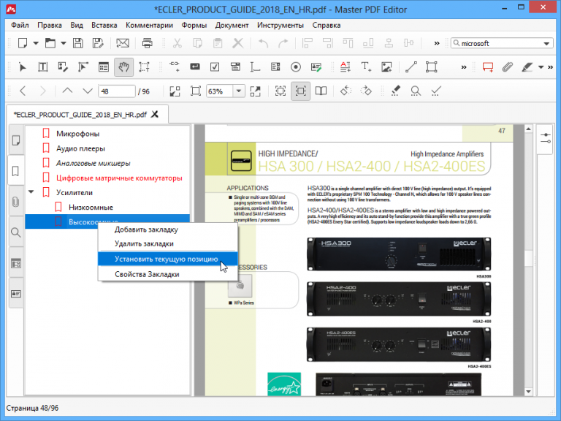Create a new document icon

(23, 43)
